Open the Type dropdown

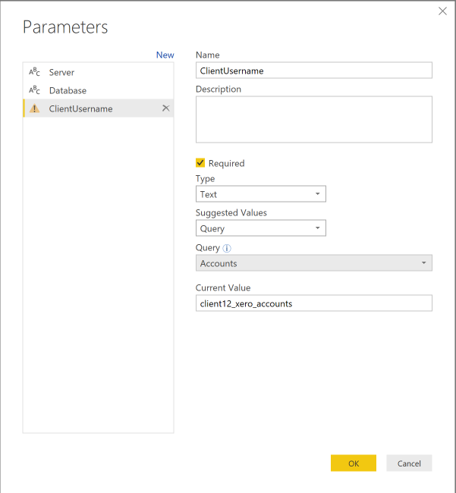261,194
